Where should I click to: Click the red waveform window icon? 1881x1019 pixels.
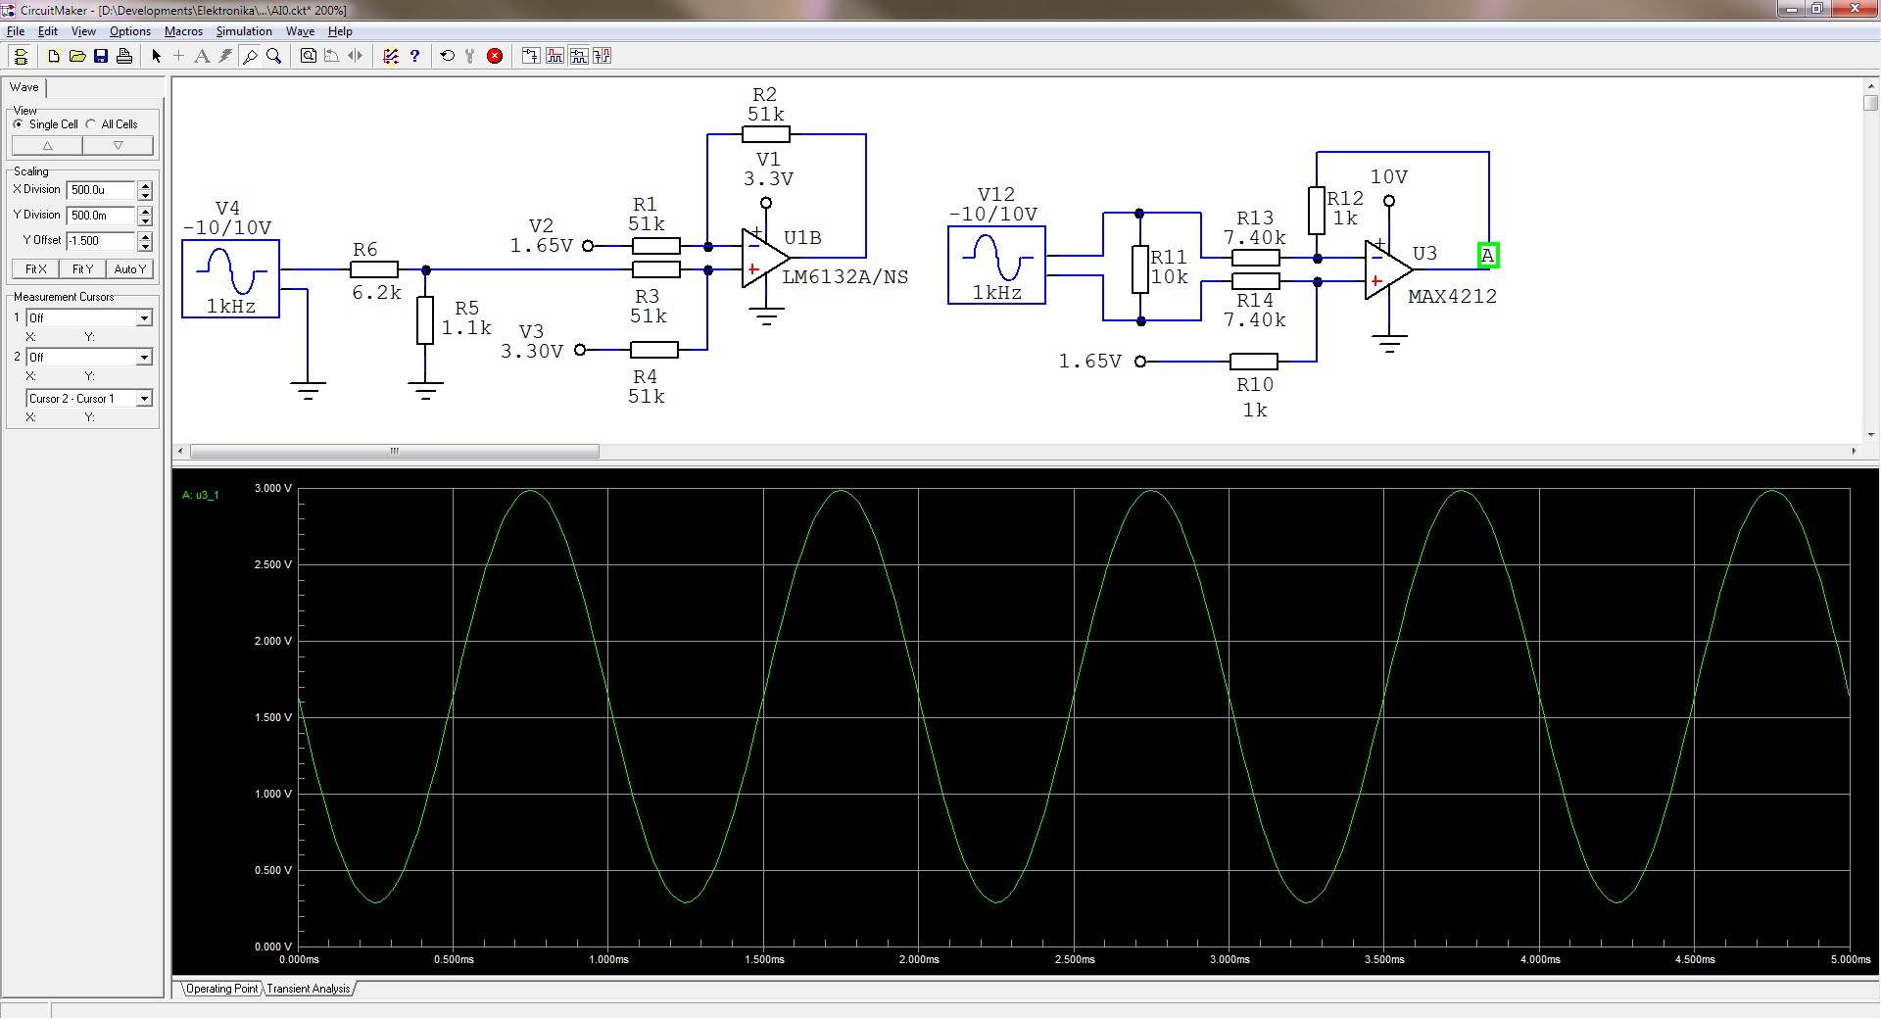pos(555,56)
